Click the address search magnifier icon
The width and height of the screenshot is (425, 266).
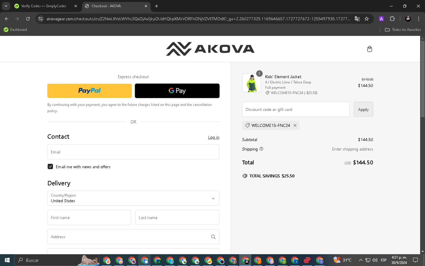pyautogui.click(x=213, y=237)
